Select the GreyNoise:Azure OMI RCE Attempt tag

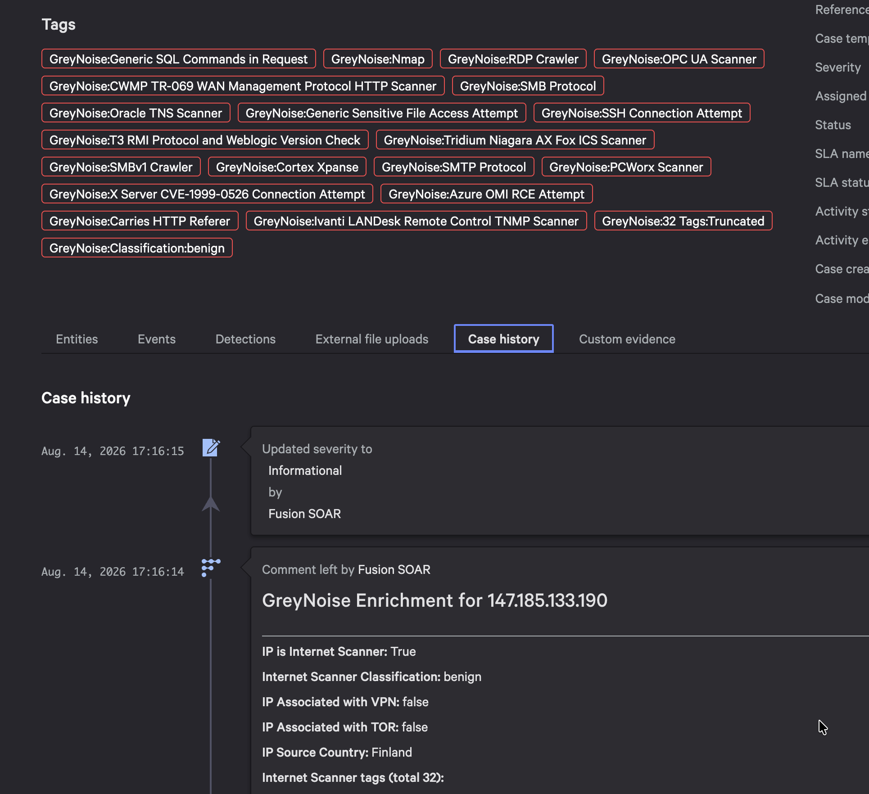click(x=487, y=194)
